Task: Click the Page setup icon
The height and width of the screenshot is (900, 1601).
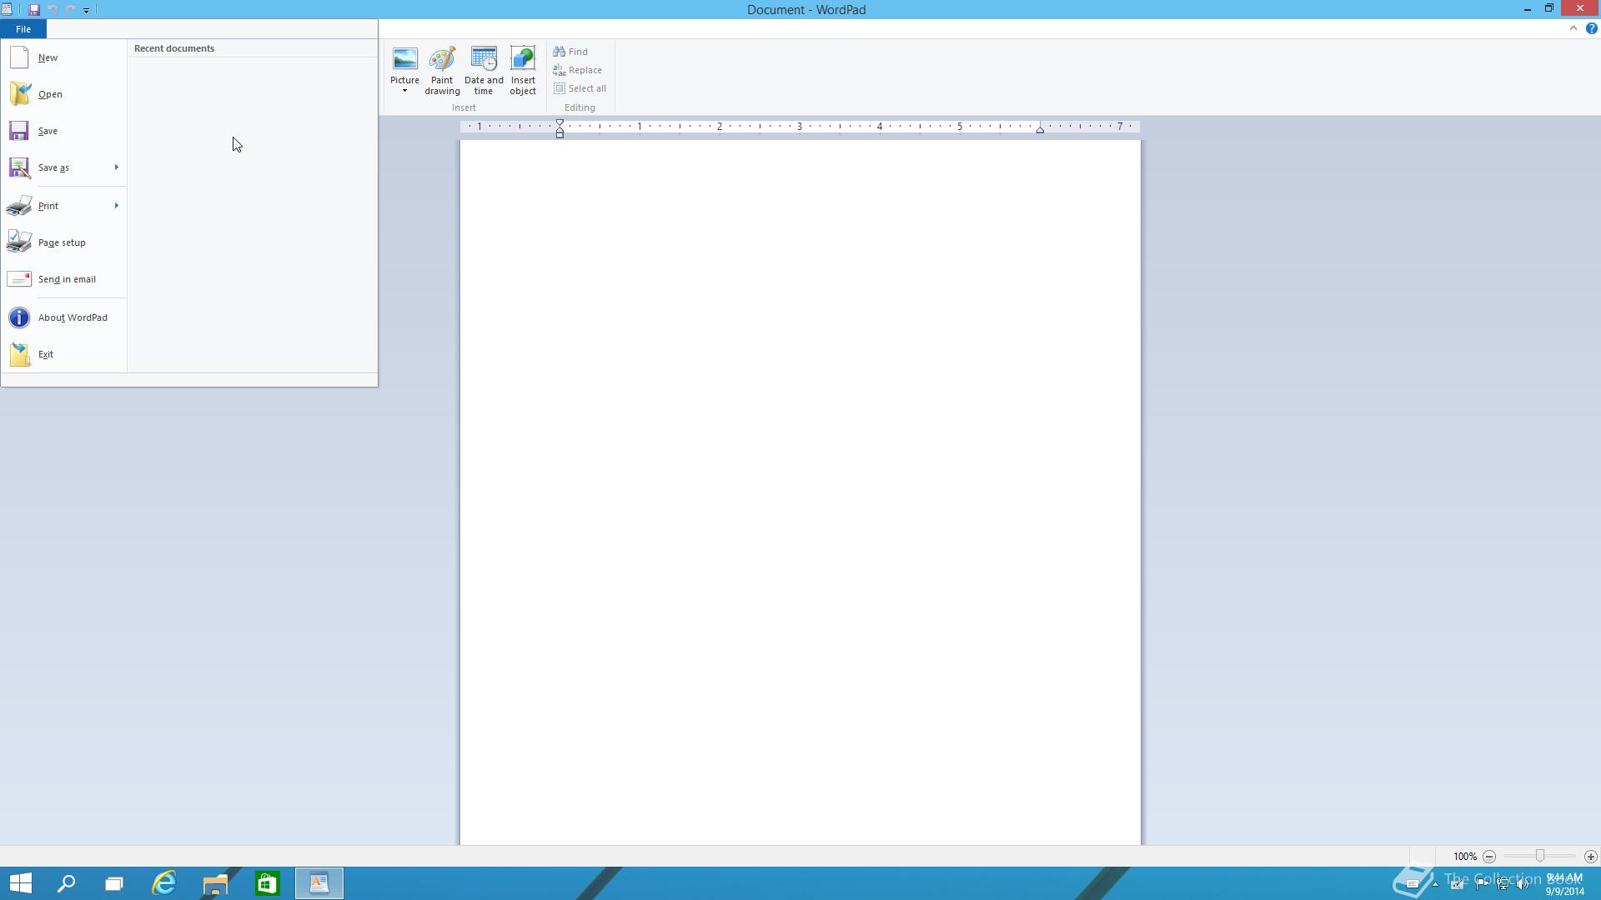Action: [19, 242]
